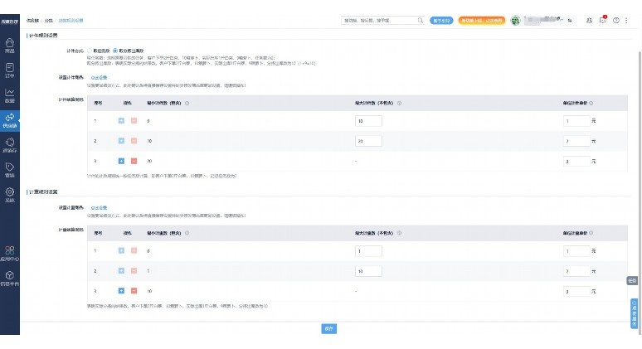
Task: Click the blue Save button at the page bottom
Action: 328,328
